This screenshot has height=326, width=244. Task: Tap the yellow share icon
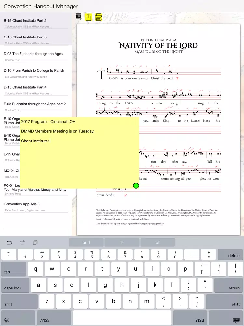88,17
